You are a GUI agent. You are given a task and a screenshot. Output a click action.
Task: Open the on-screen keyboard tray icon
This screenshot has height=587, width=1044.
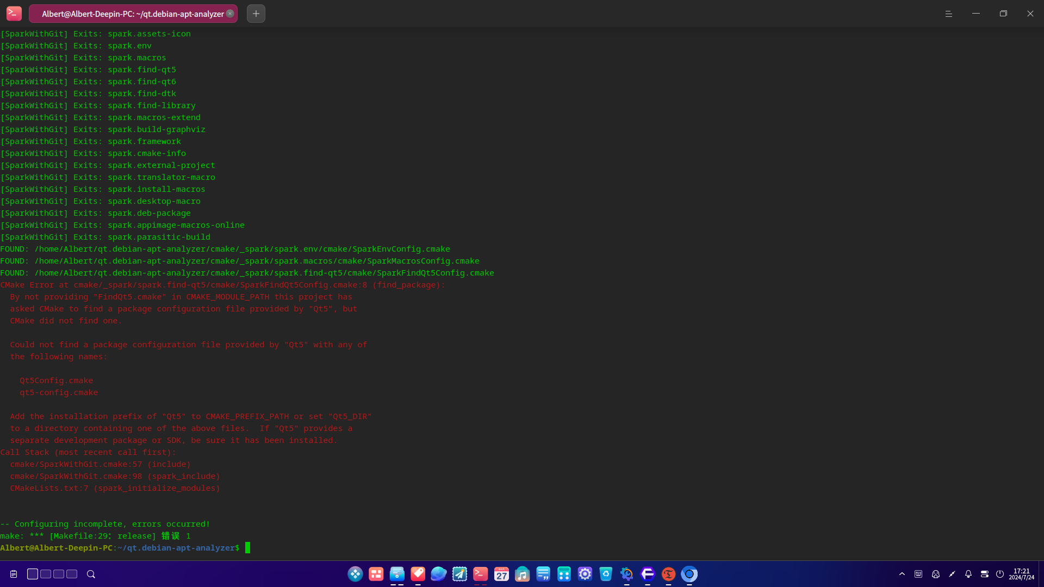pyautogui.click(x=918, y=574)
